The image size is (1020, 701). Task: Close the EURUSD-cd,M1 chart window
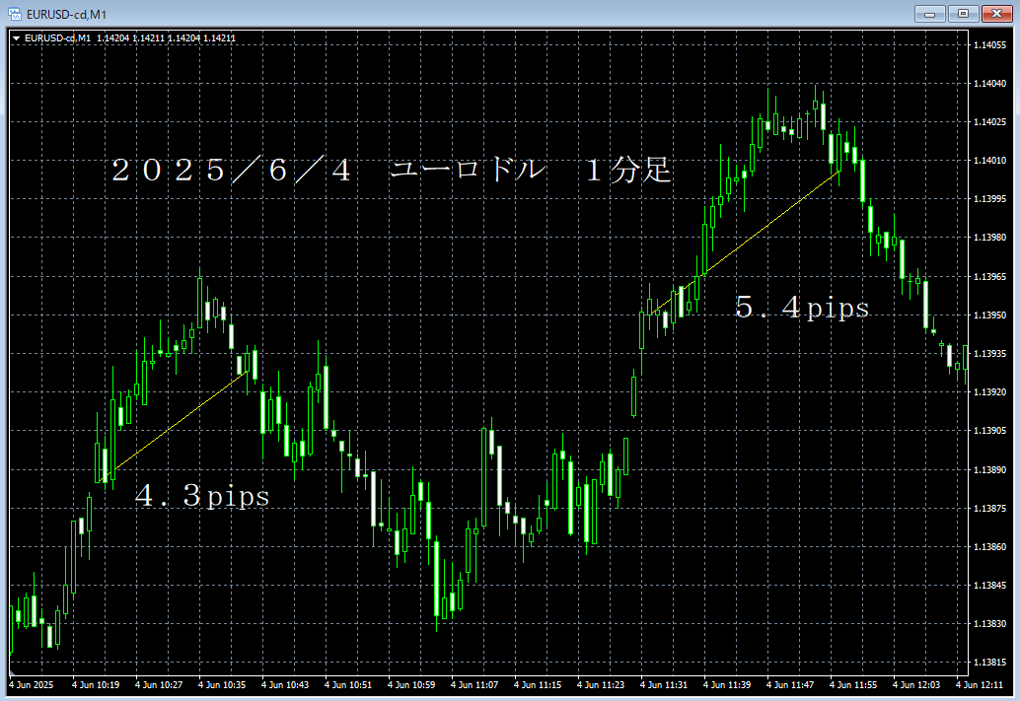pos(996,14)
